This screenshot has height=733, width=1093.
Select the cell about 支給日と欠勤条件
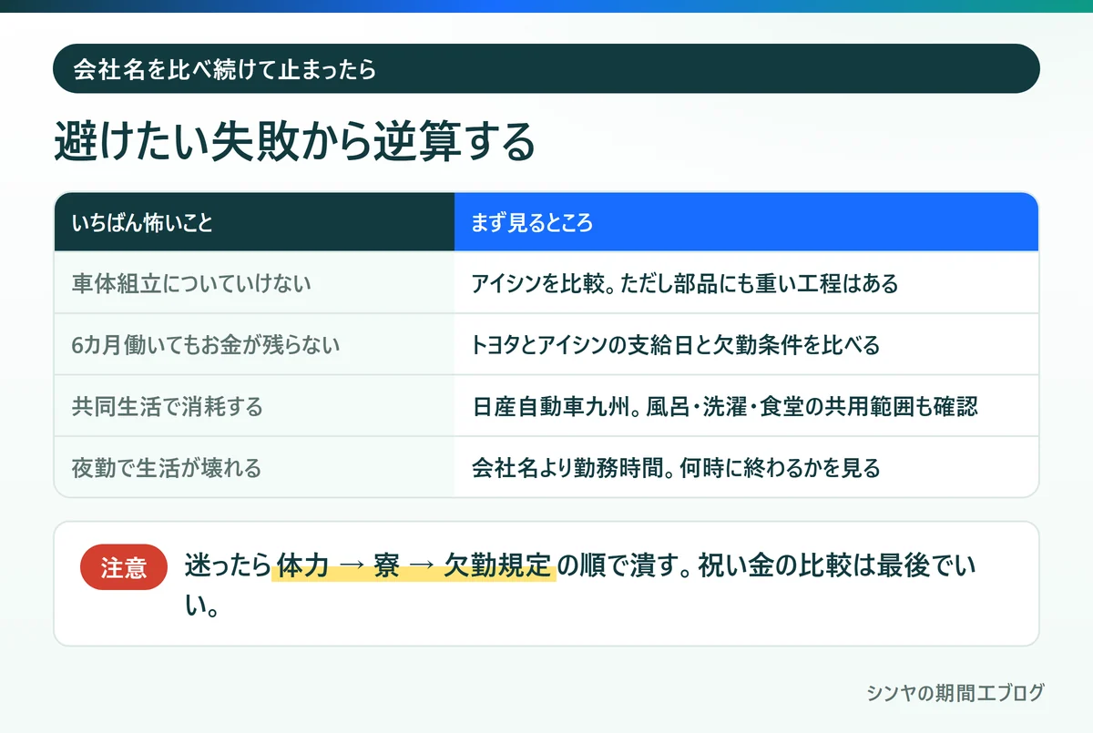pos(746,345)
